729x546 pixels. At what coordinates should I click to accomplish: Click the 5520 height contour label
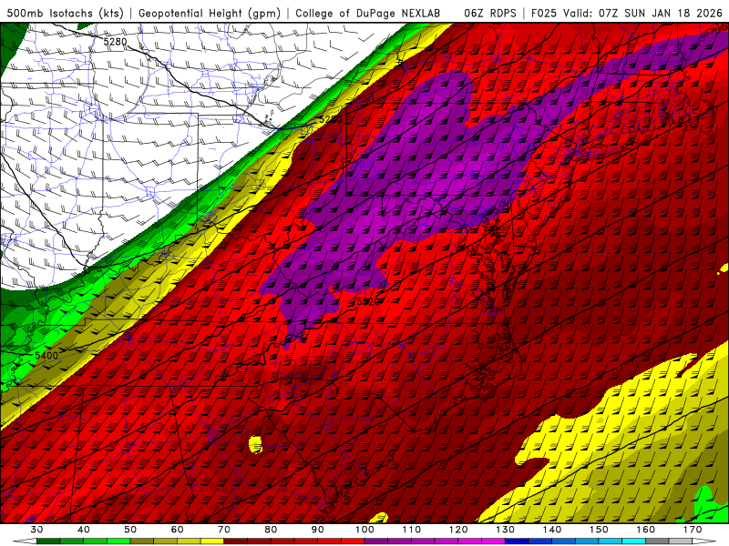368,302
